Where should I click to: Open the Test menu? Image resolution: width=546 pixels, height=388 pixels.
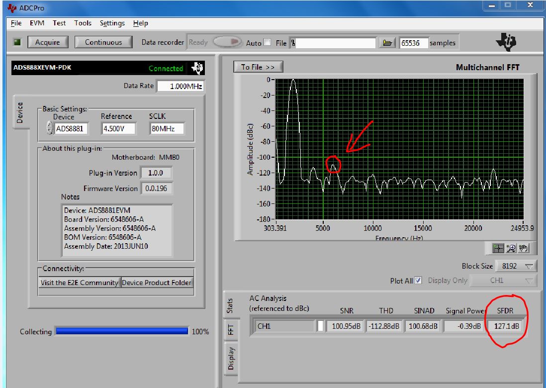pos(59,23)
